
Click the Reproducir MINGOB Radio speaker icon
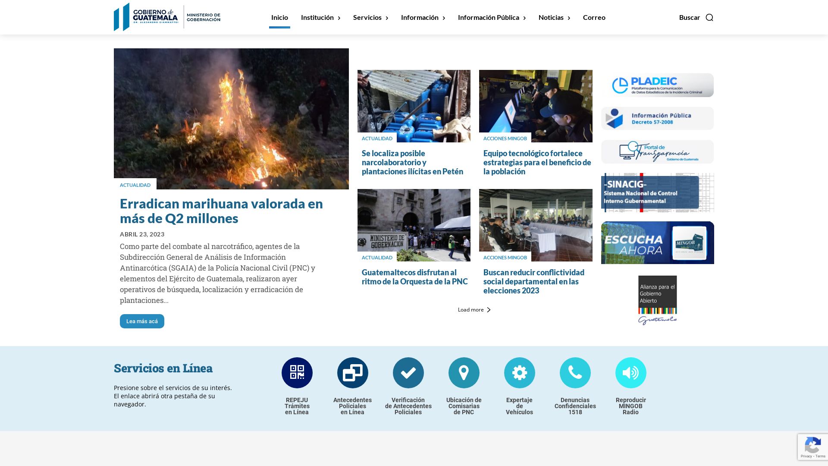tap(630, 372)
